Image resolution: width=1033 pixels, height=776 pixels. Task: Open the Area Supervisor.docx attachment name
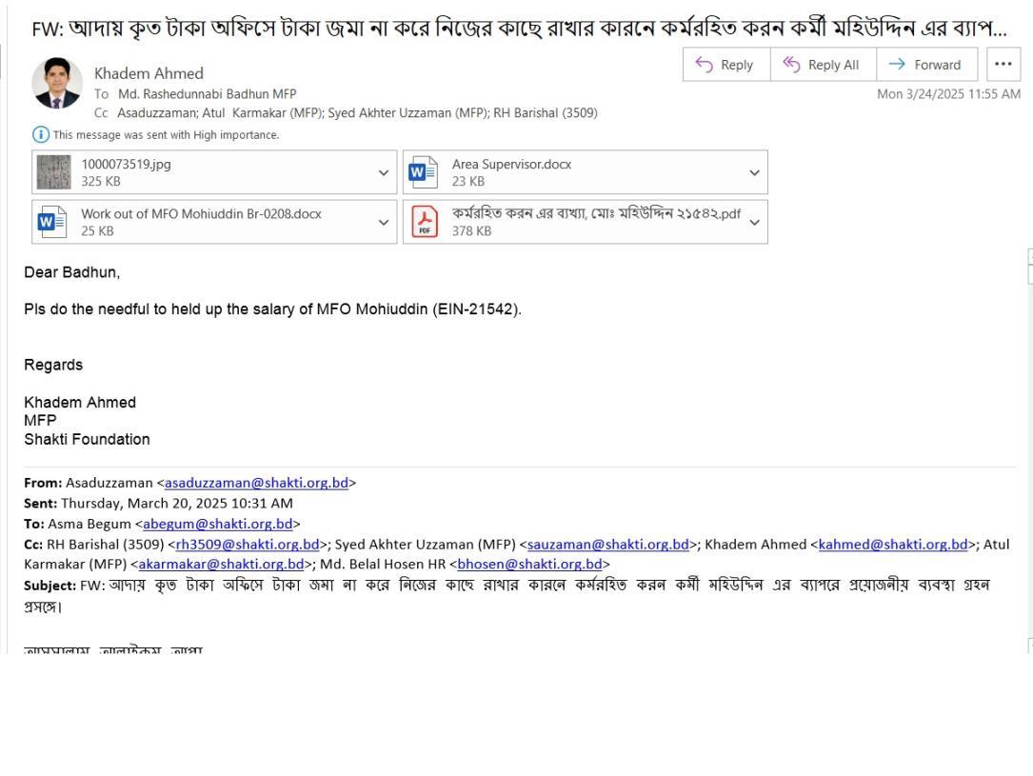pos(512,164)
